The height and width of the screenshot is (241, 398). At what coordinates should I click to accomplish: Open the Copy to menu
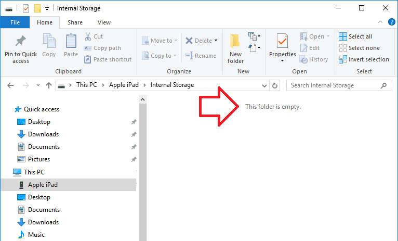click(x=159, y=56)
